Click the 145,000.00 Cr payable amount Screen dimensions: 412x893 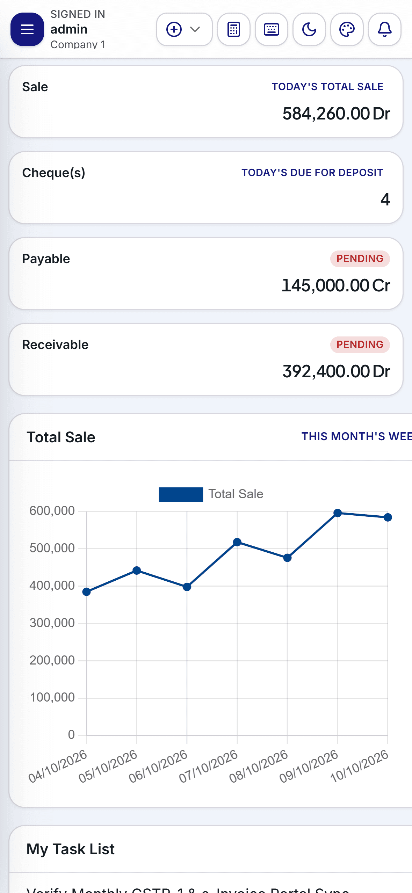pos(336,285)
